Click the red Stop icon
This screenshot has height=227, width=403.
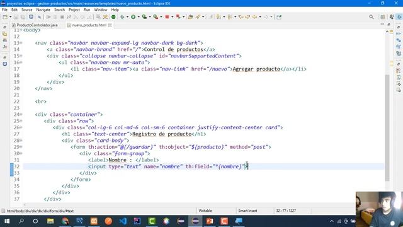(x=167, y=17)
